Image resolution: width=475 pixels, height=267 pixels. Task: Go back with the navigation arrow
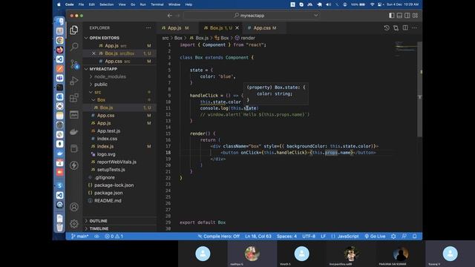(x=170, y=16)
